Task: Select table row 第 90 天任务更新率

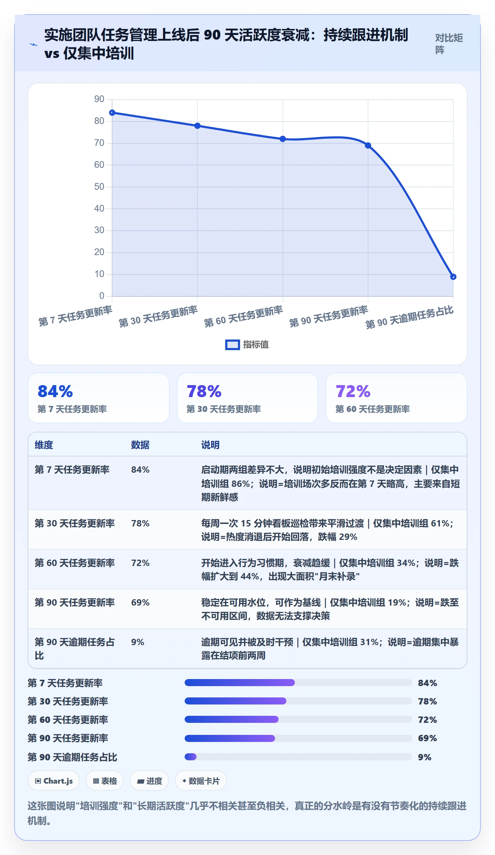Action: pyautogui.click(x=248, y=609)
